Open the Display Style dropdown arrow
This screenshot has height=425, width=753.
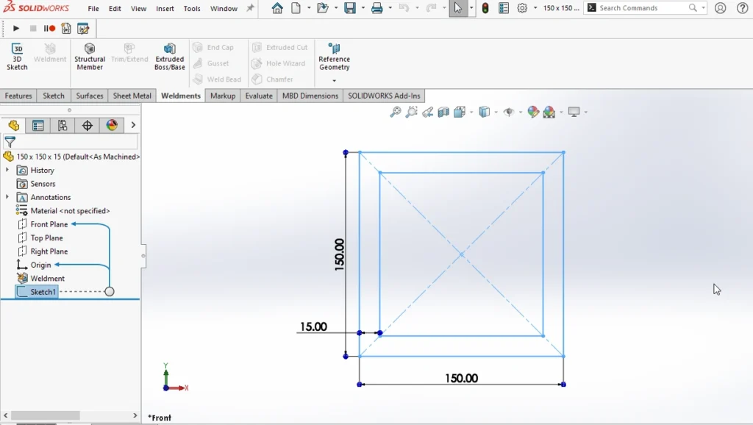496,112
